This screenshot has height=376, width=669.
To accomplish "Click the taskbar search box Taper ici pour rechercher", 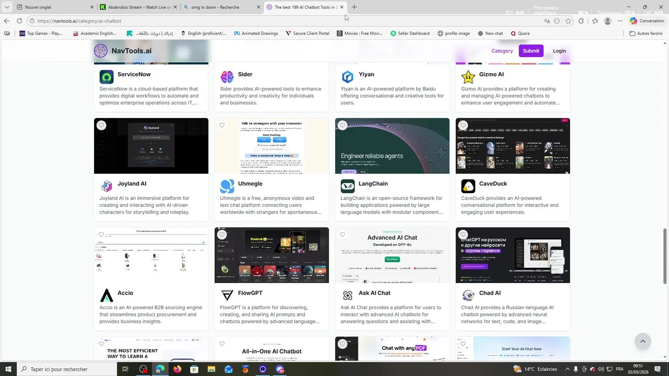I will coord(67,369).
